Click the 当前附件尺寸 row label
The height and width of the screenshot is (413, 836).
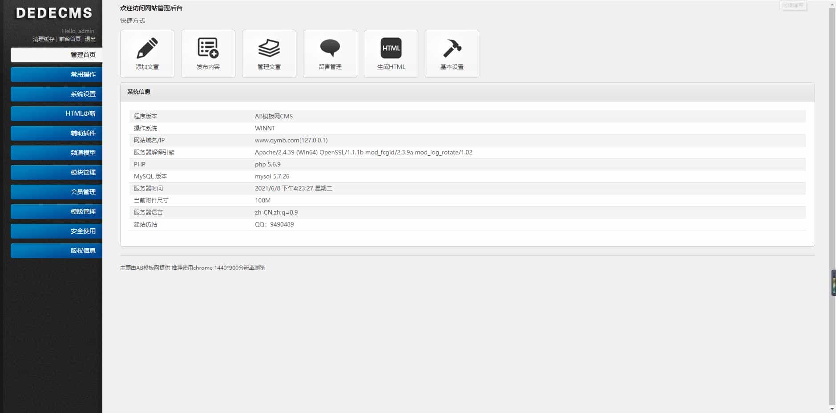[x=151, y=200]
